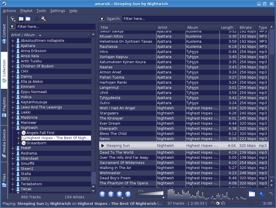Sort playlist by the Title column header
Viewport: 276px width, 208px height.
coord(127,28)
